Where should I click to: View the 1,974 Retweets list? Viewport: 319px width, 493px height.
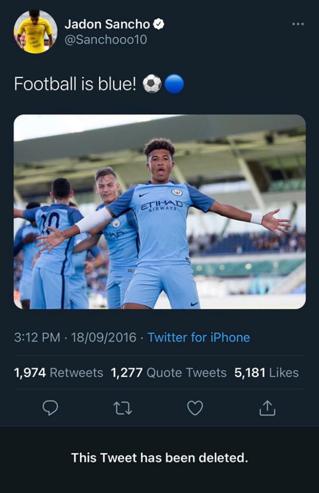pos(58,373)
